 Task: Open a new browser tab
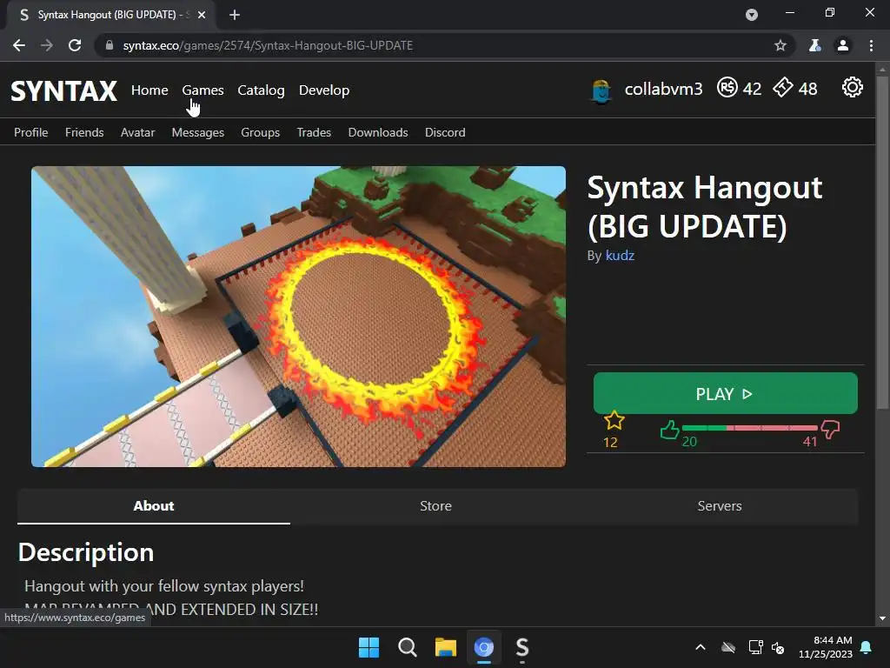235,15
